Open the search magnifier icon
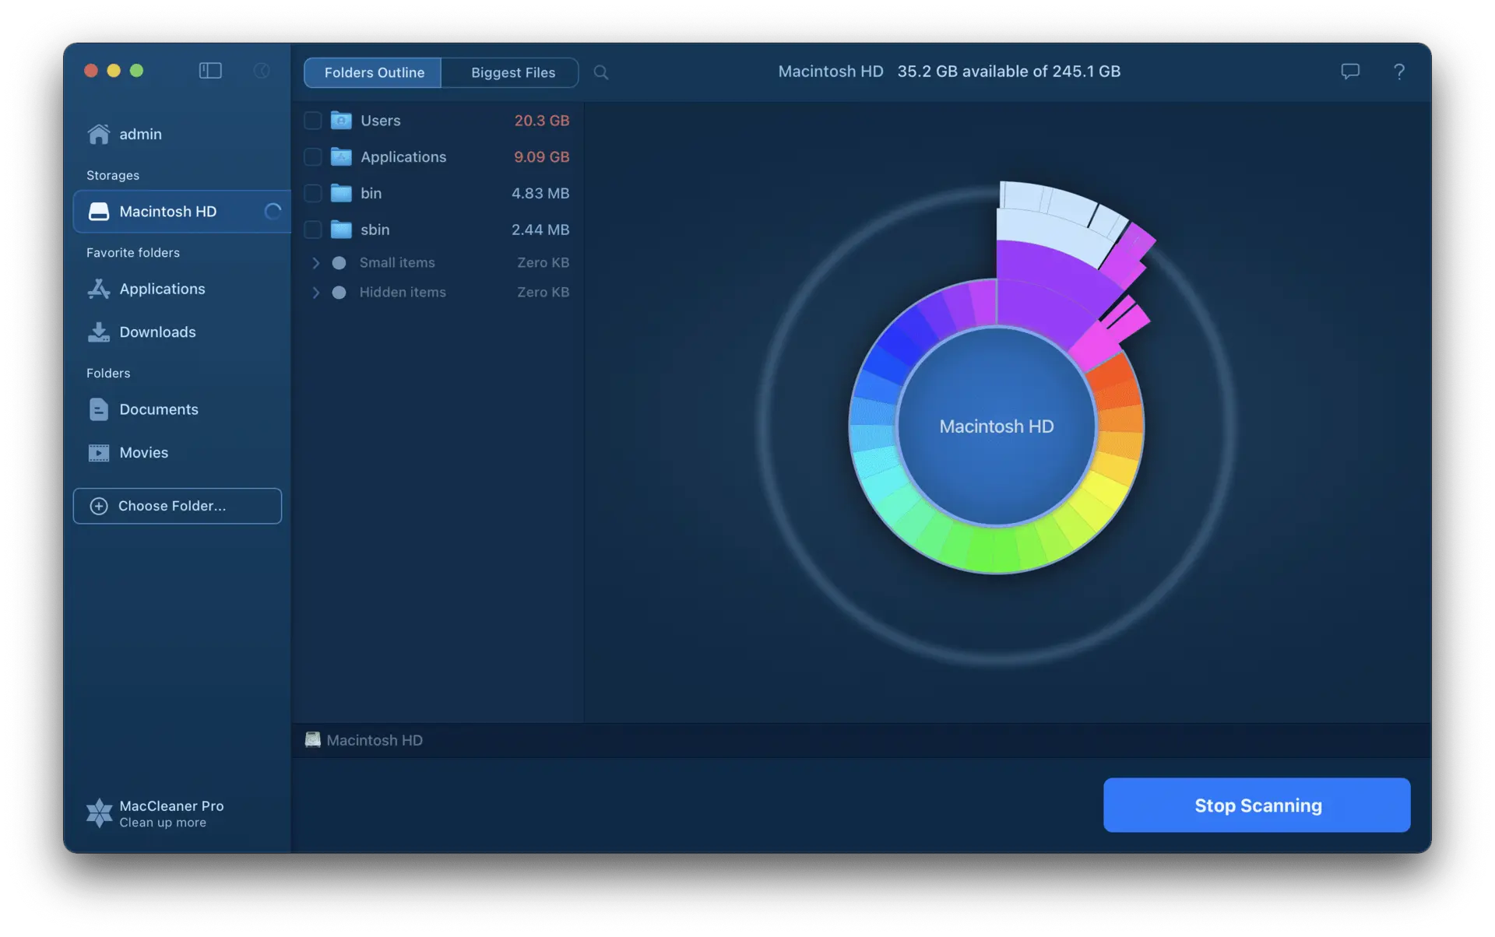This screenshot has height=937, width=1495. point(601,72)
